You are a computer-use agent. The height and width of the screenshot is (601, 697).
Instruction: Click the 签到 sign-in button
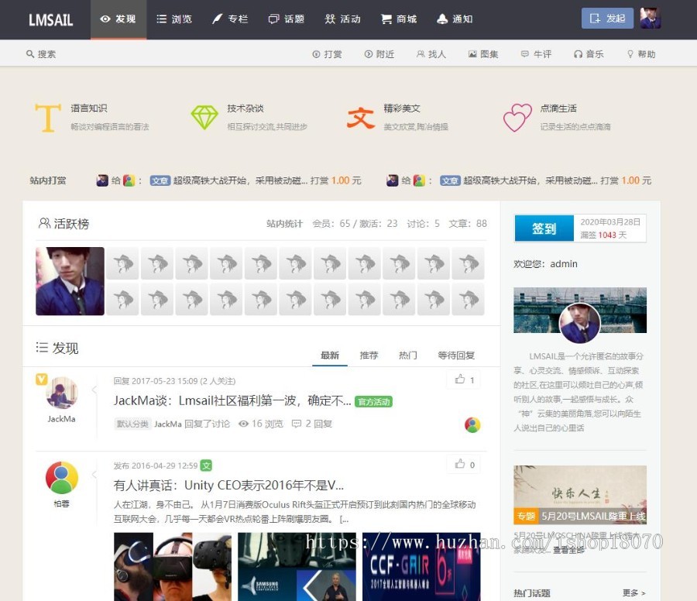(544, 228)
